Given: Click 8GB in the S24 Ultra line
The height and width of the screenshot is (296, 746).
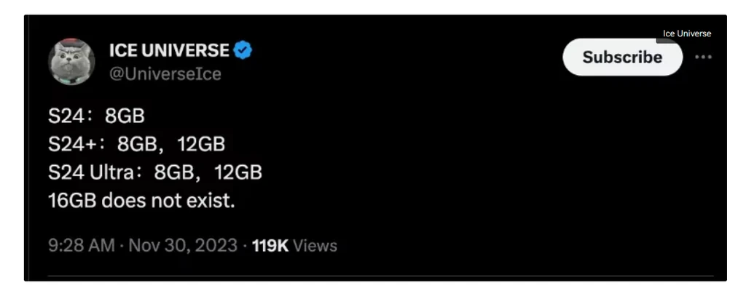Looking at the screenshot, I should click(x=173, y=172).
